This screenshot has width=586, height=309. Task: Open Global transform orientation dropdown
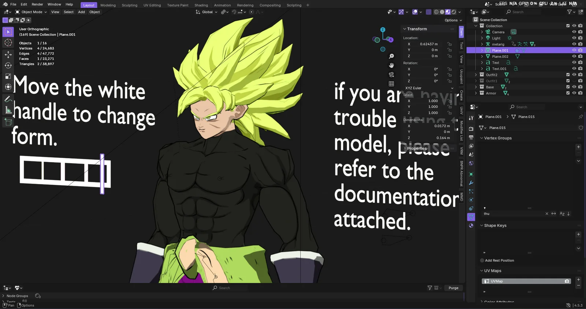[207, 12]
